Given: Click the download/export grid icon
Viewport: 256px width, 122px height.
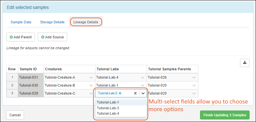Looking at the screenshot, I should coord(244,63).
